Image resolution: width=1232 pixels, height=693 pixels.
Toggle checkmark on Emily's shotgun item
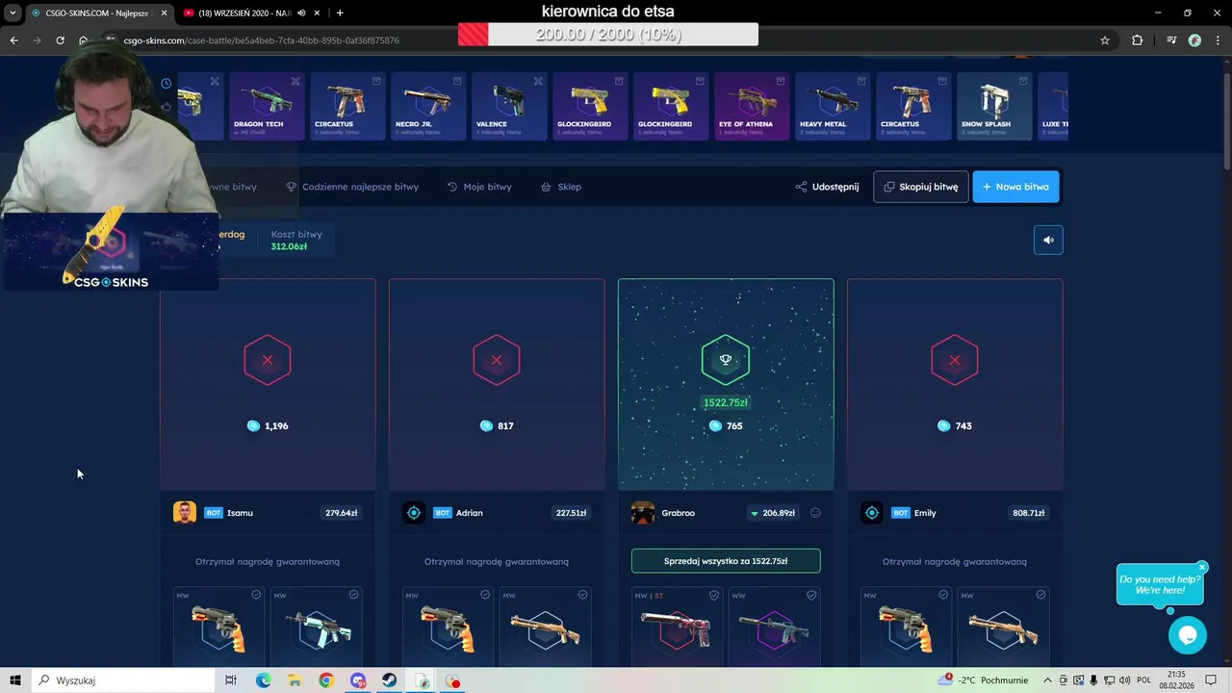[x=1040, y=595]
